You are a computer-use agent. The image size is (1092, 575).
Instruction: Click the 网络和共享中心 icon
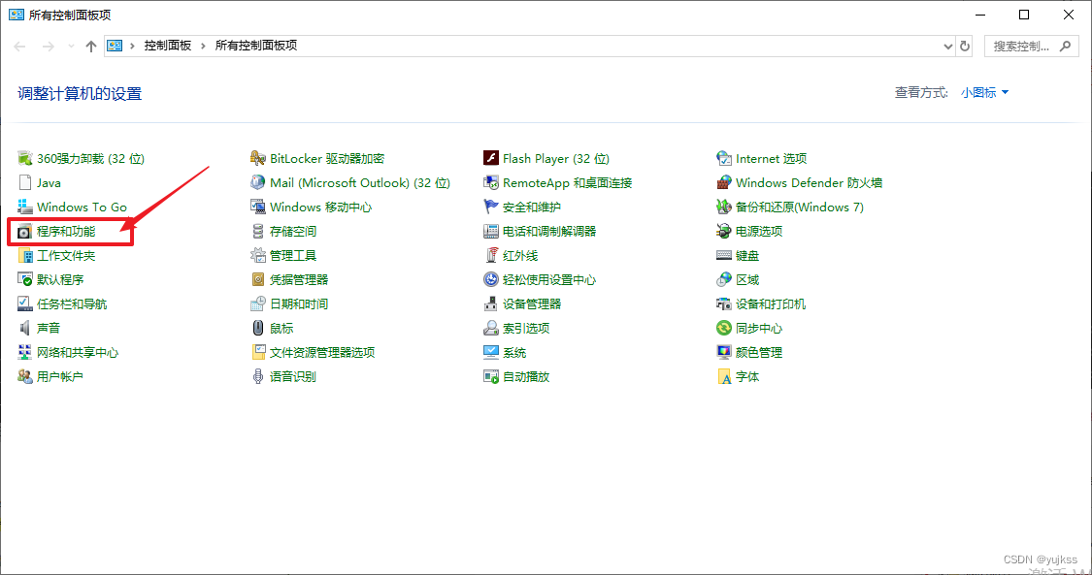coord(25,353)
